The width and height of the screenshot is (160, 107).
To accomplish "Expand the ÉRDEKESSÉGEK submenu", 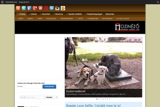I will [66, 19].
